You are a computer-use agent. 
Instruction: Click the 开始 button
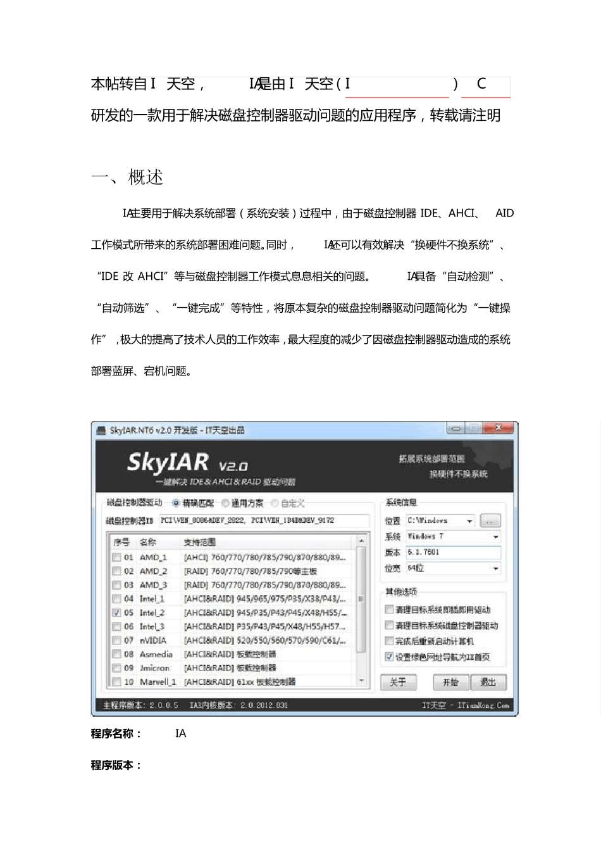(x=451, y=683)
